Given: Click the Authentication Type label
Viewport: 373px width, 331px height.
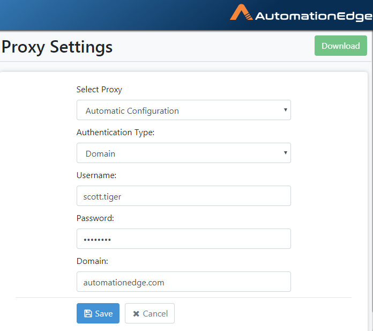Looking at the screenshot, I should click(x=115, y=133).
